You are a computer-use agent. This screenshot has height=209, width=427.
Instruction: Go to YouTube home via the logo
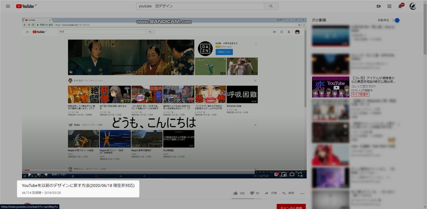(26, 6)
